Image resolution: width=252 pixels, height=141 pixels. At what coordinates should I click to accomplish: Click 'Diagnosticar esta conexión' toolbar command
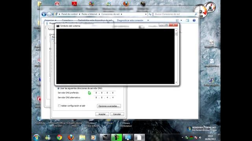coord(130,20)
